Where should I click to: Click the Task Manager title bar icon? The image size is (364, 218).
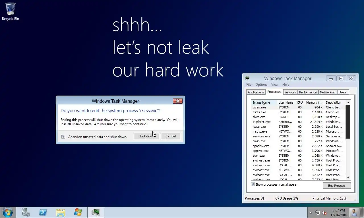[x=247, y=78]
